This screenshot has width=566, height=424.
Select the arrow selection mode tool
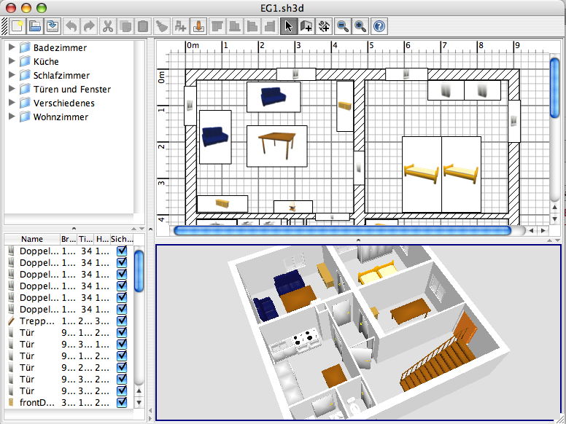pyautogui.click(x=288, y=27)
